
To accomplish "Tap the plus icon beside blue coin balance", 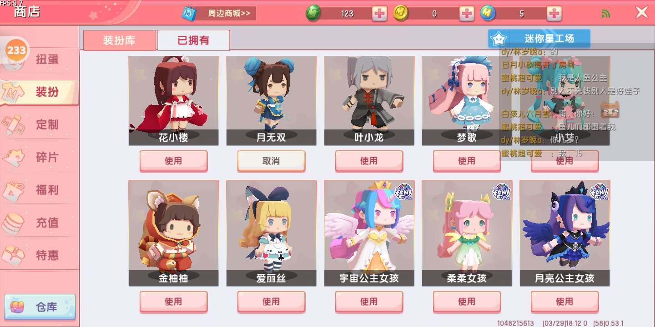I will [x=554, y=14].
